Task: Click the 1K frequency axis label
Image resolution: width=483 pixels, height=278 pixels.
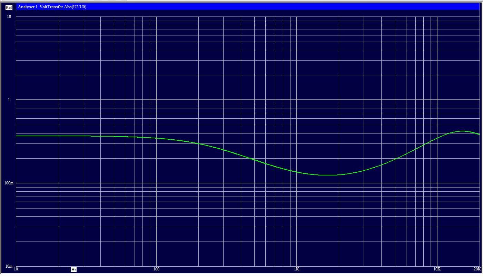Action: [297, 269]
